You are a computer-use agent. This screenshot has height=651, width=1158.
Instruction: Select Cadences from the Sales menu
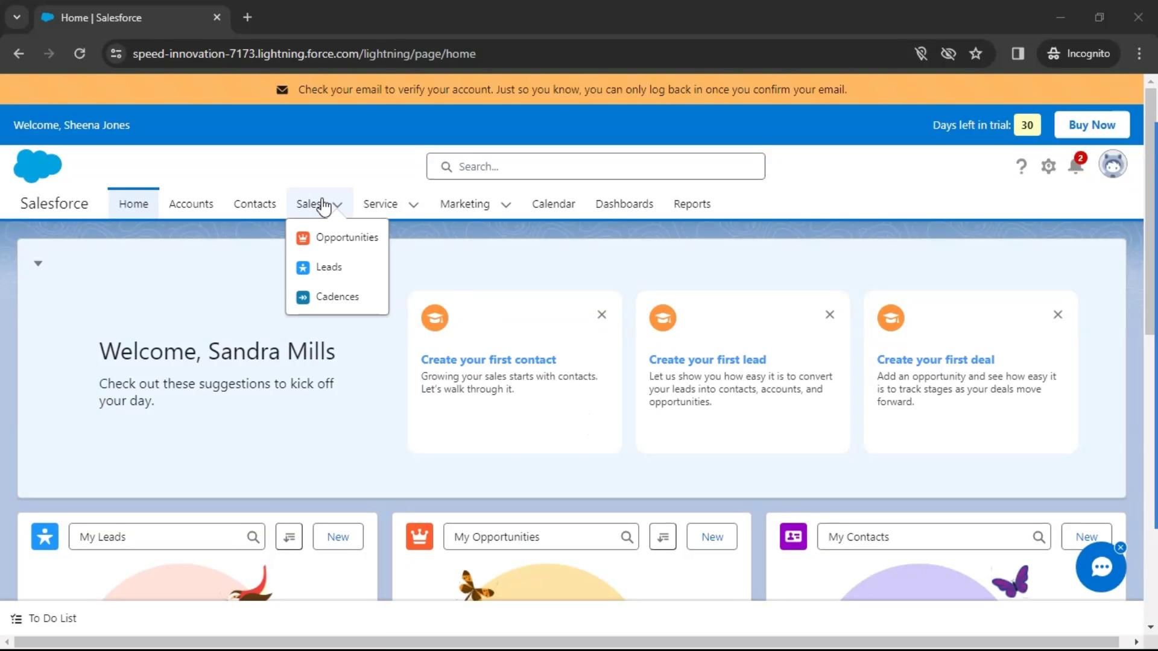pyautogui.click(x=337, y=297)
